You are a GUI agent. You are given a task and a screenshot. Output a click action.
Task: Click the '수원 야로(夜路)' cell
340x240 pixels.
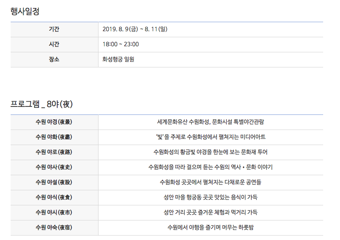pyautogui.click(x=54, y=152)
